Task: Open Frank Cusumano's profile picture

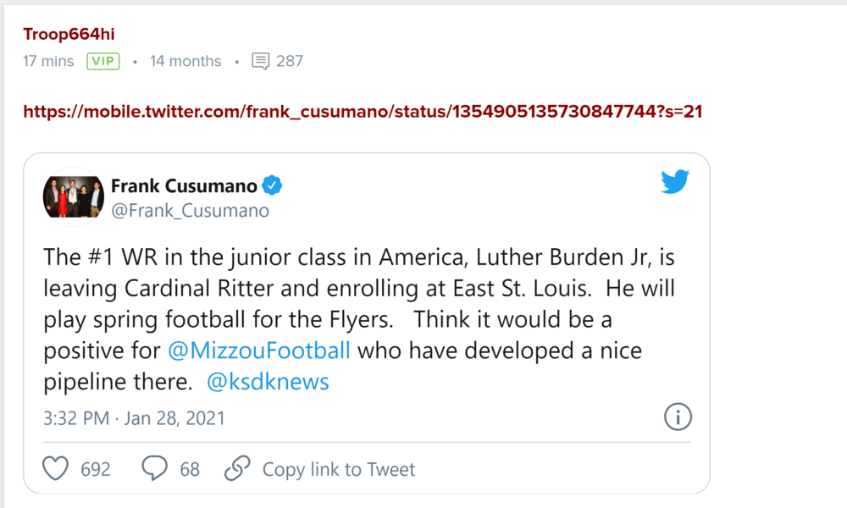Action: click(74, 196)
